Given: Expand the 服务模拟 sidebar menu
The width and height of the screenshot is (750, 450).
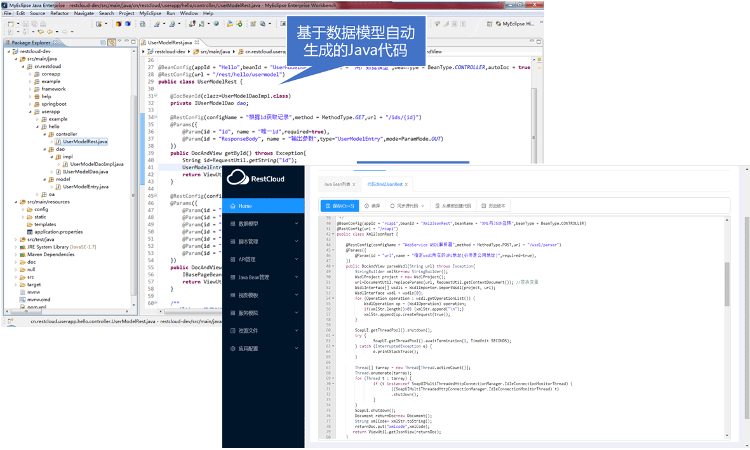Looking at the screenshot, I should [263, 313].
